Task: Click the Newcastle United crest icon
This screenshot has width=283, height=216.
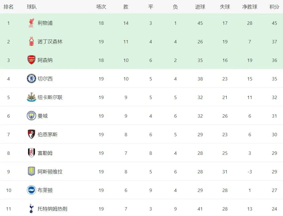Action: pyautogui.click(x=31, y=97)
